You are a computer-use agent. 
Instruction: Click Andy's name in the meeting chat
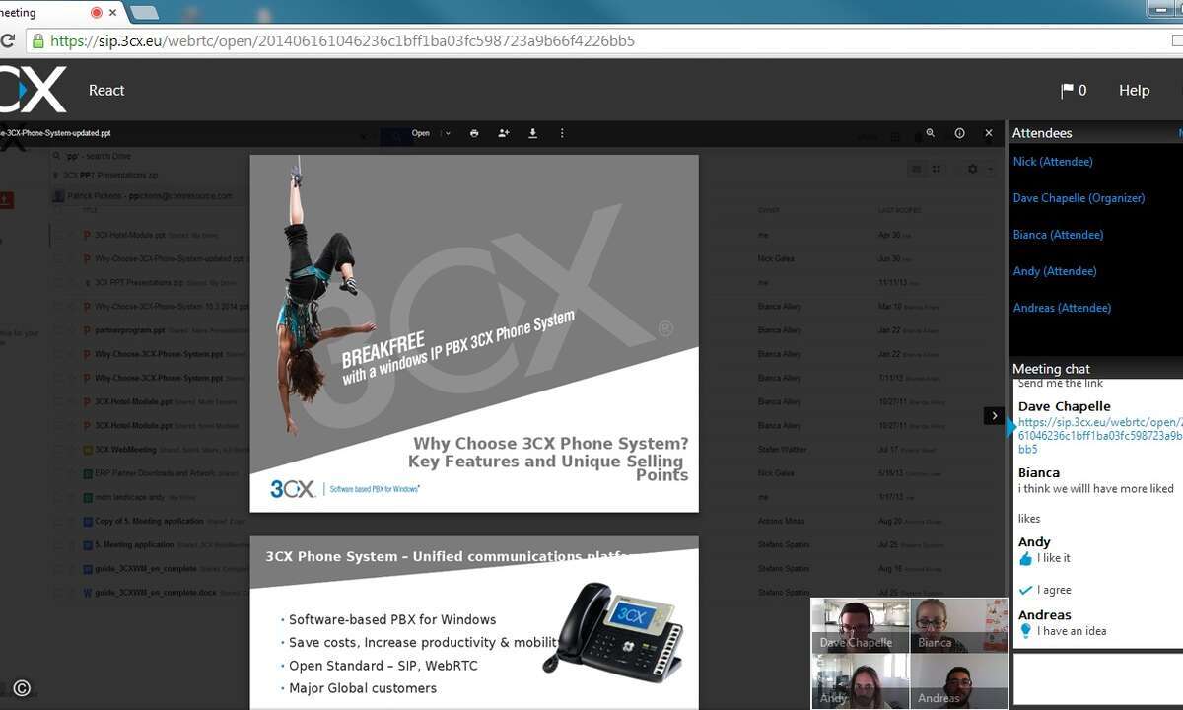click(1034, 542)
